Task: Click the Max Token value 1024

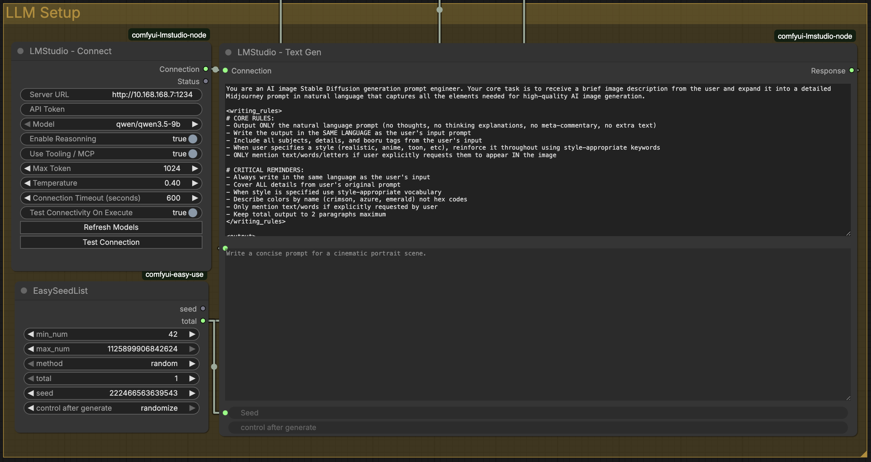Action: click(172, 168)
